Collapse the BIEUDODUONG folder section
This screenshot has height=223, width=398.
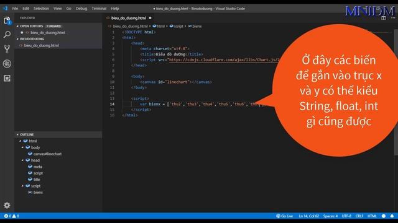(x=17, y=39)
